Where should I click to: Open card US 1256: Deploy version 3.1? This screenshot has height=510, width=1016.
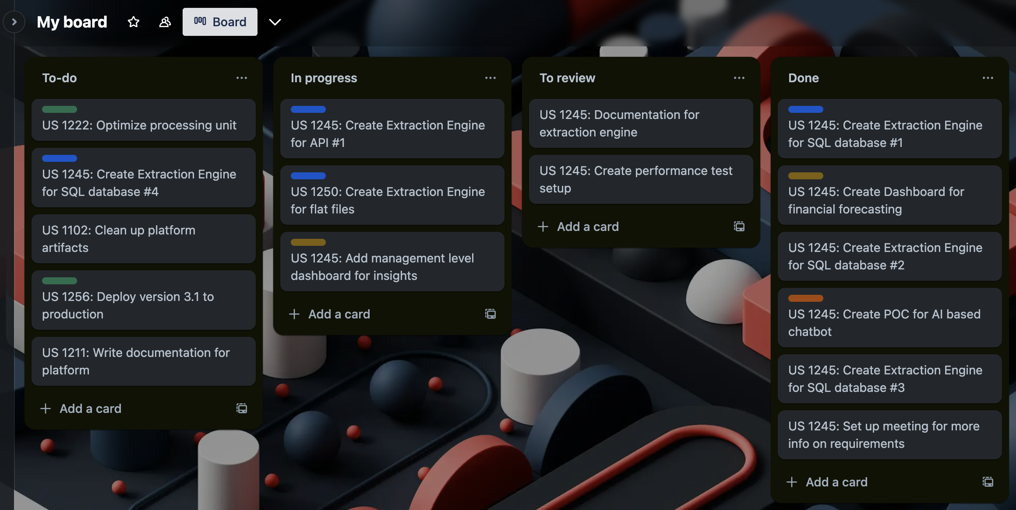(144, 300)
